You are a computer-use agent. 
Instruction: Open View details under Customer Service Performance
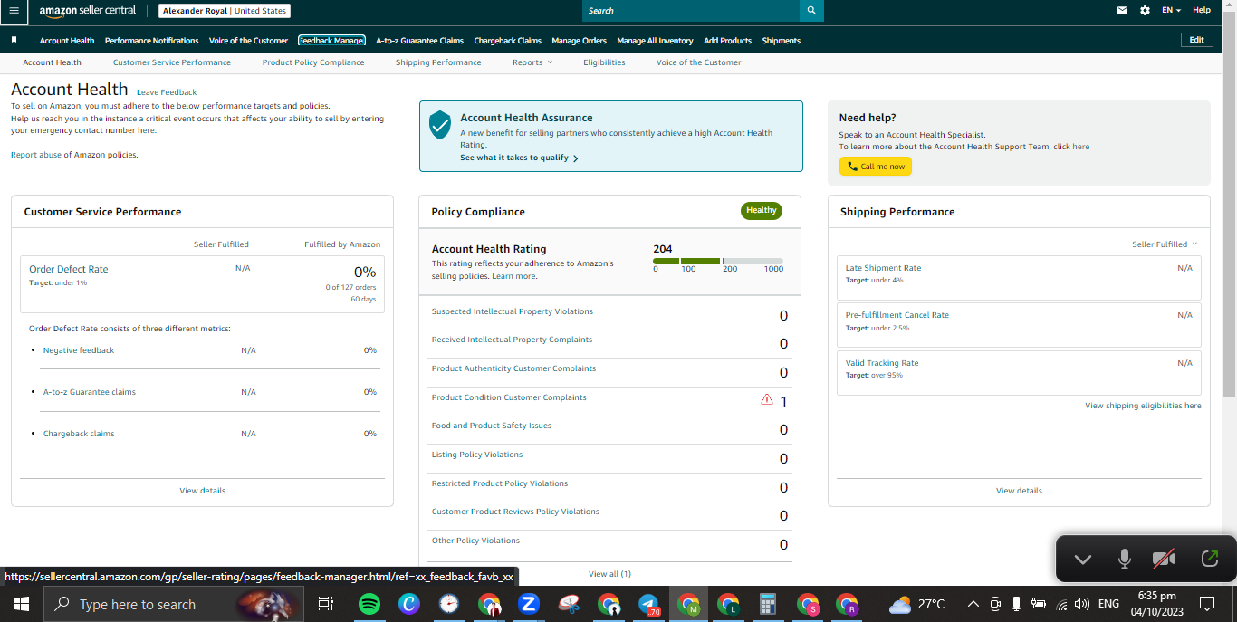(202, 491)
